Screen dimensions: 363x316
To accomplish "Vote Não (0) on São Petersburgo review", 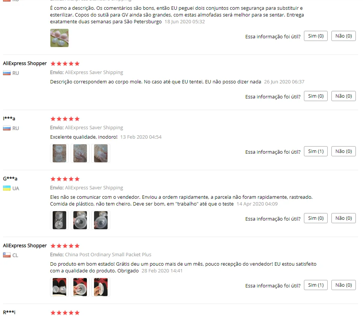I will tap(343, 36).
